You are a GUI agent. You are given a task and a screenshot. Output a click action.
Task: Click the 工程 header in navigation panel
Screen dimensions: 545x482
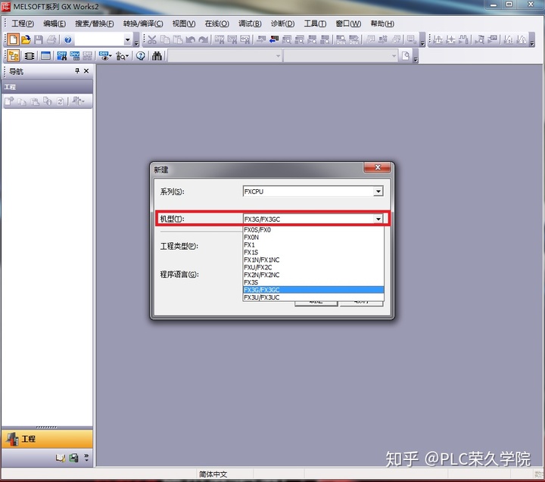point(47,87)
